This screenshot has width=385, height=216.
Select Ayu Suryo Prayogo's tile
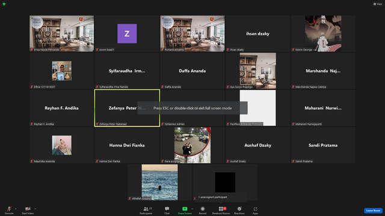tap(257, 71)
